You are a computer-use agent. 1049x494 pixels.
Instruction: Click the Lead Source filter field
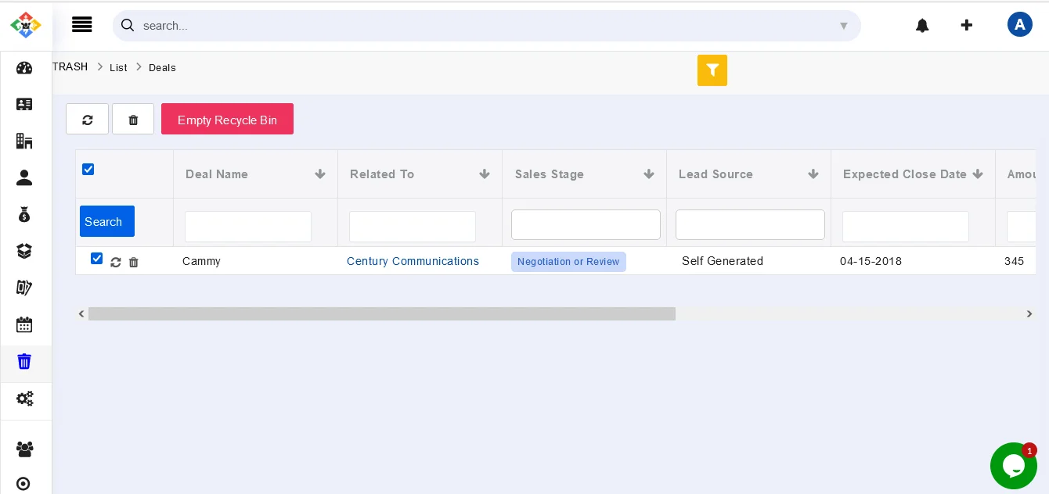(x=750, y=225)
